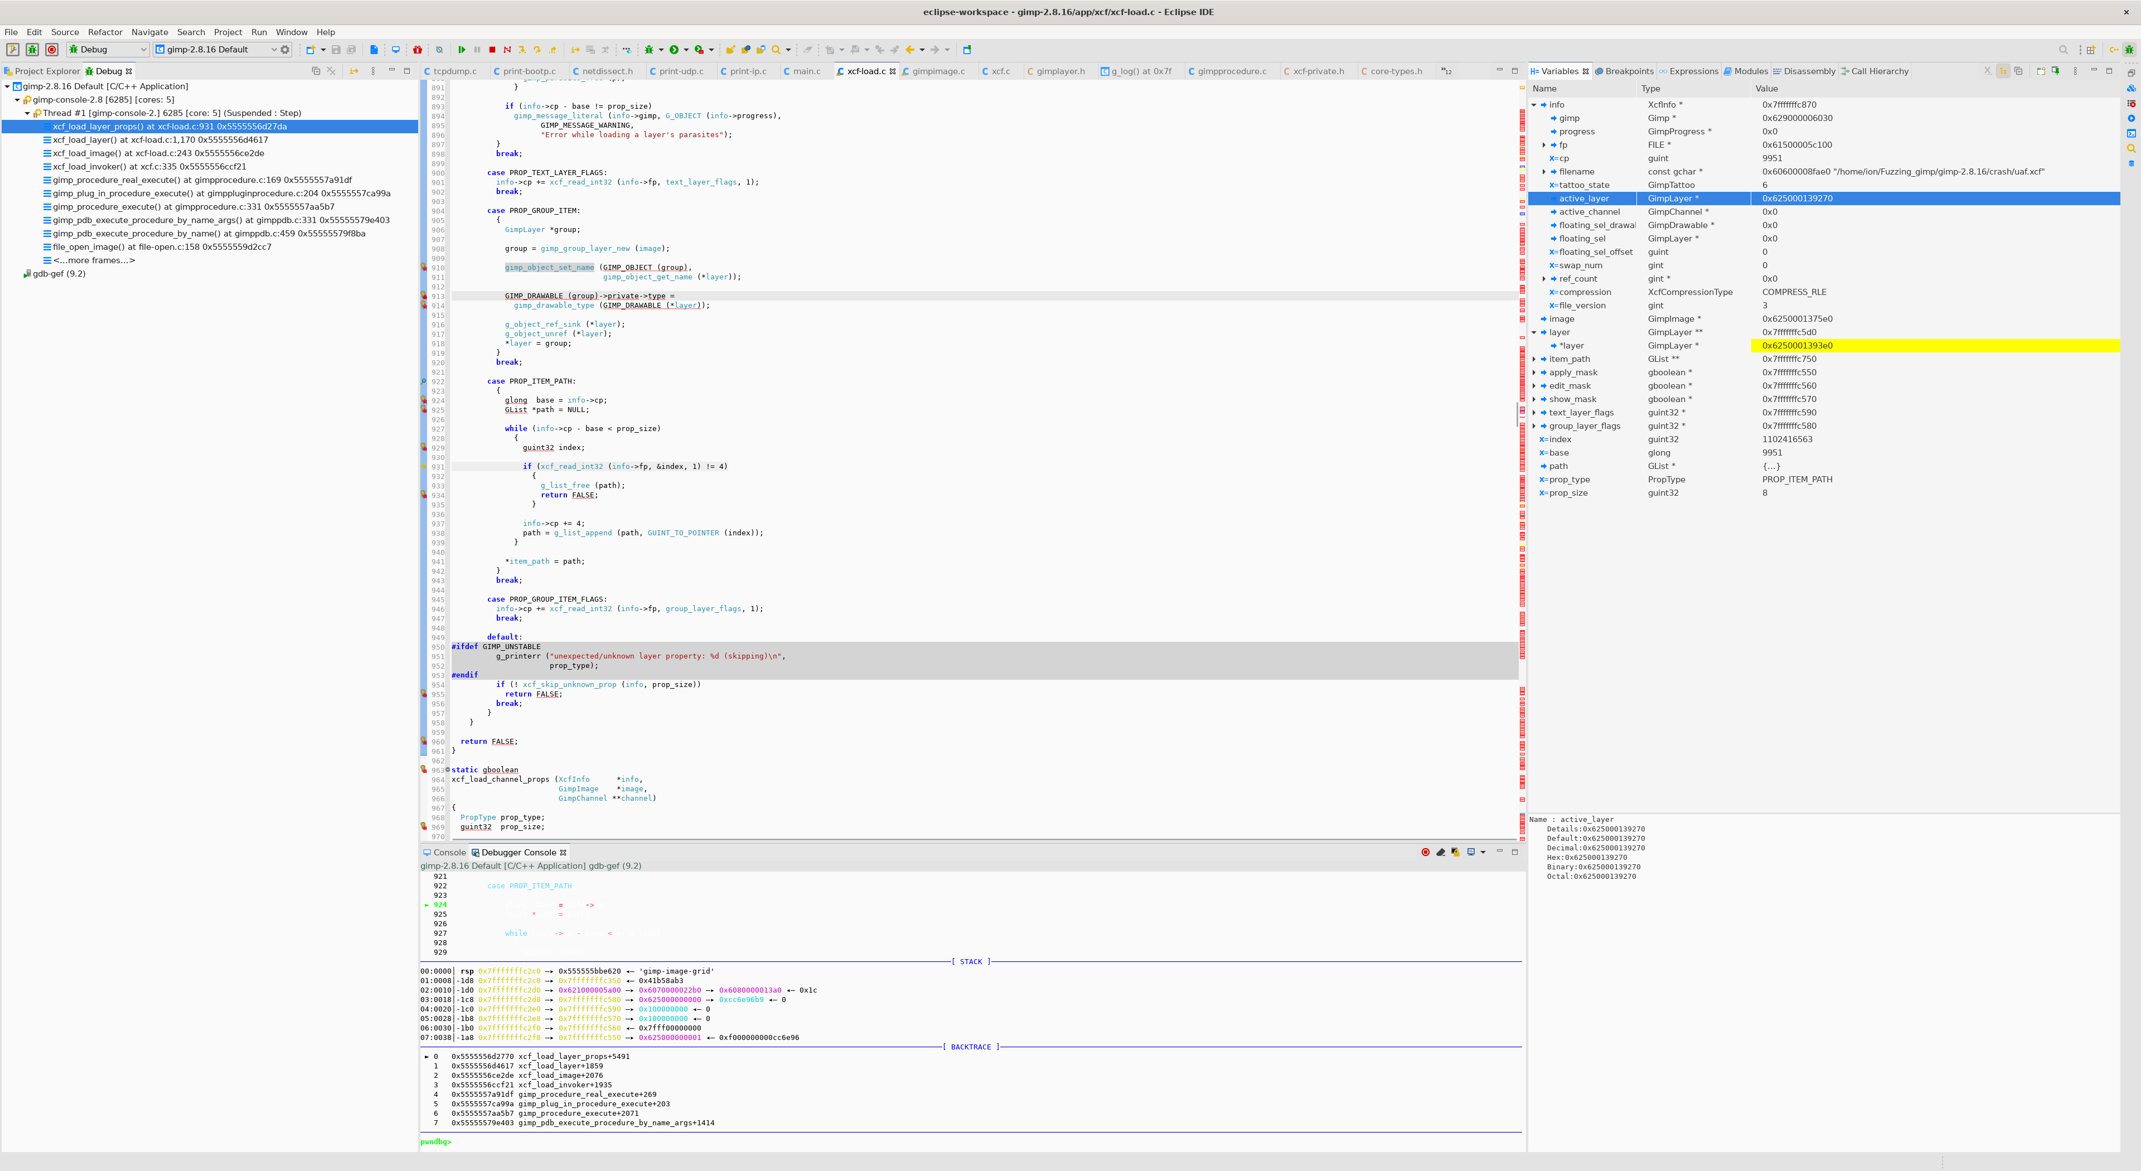Screen dimensions: 2141x1171
Task: Click the Step Into icon
Action: pyautogui.click(x=522, y=50)
